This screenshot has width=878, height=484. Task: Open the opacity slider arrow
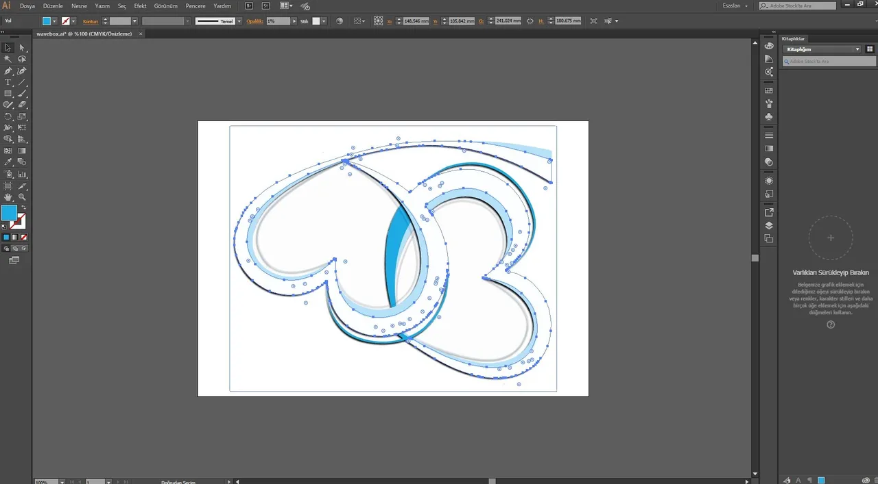[294, 21]
